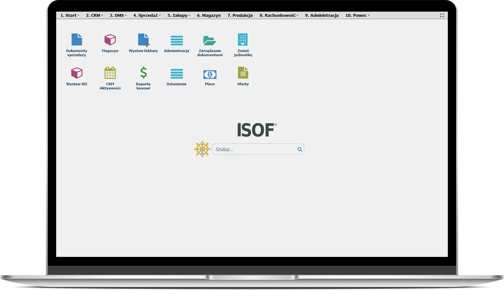504x290 pixels.
Task: Click the Zmień jednostkę building icon
Action: point(243,40)
